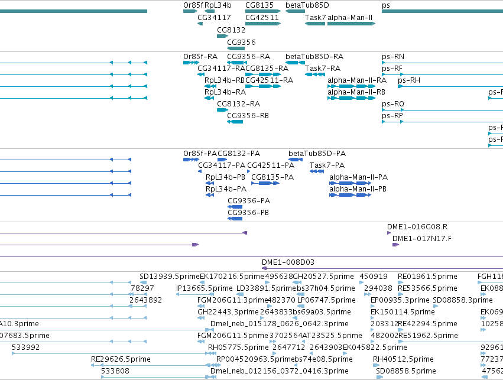The width and height of the screenshot is (503, 380).
Task: Open EST LD33891.5prime
Action: 266,288
